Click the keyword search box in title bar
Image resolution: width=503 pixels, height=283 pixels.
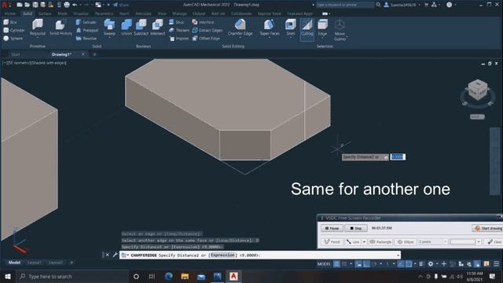coord(345,5)
